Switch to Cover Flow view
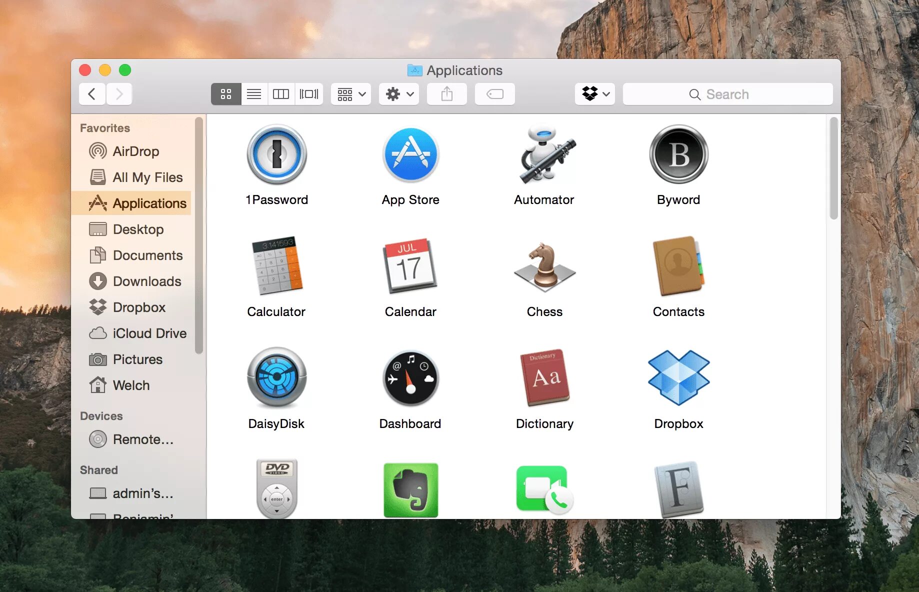Image resolution: width=919 pixels, height=592 pixels. click(x=309, y=94)
